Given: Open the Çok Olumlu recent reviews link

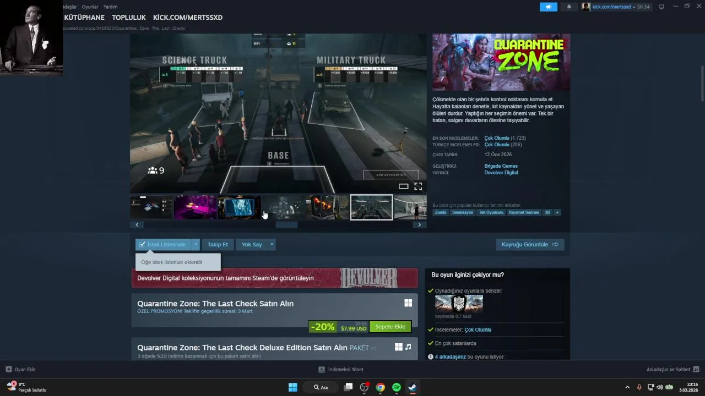Looking at the screenshot, I should coord(496,138).
